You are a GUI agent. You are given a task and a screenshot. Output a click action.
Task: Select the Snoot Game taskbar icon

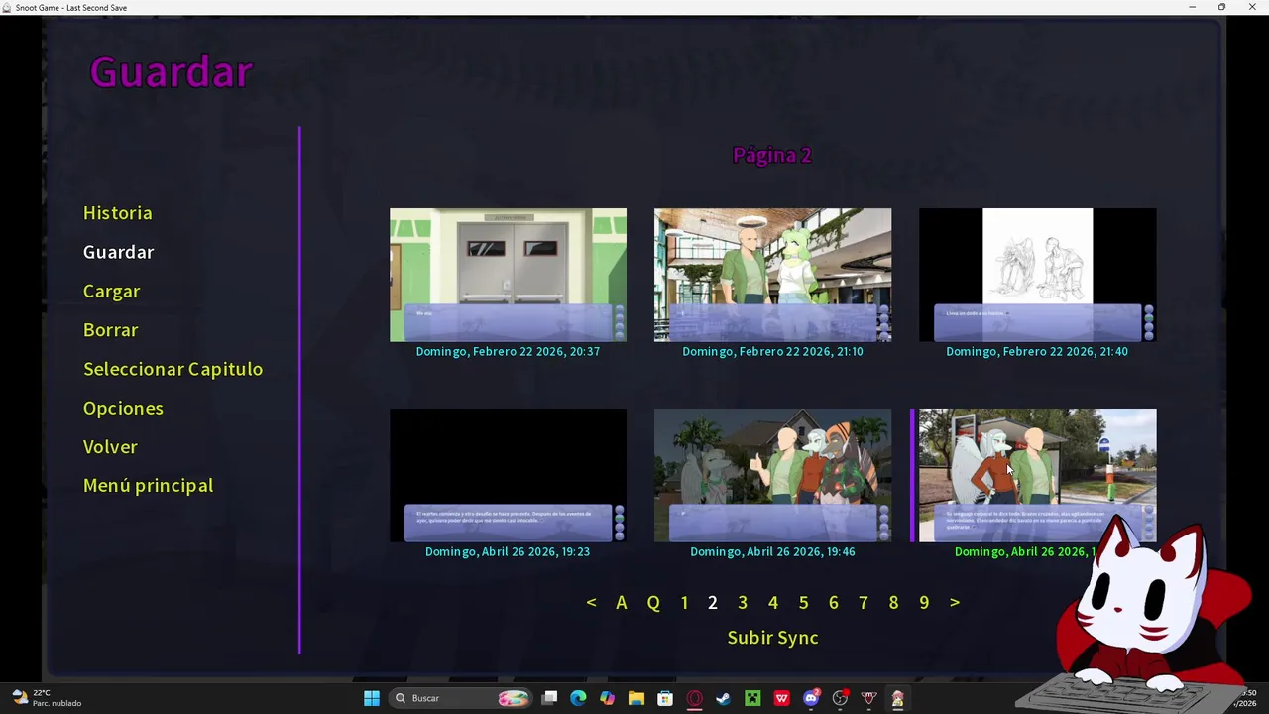898,698
